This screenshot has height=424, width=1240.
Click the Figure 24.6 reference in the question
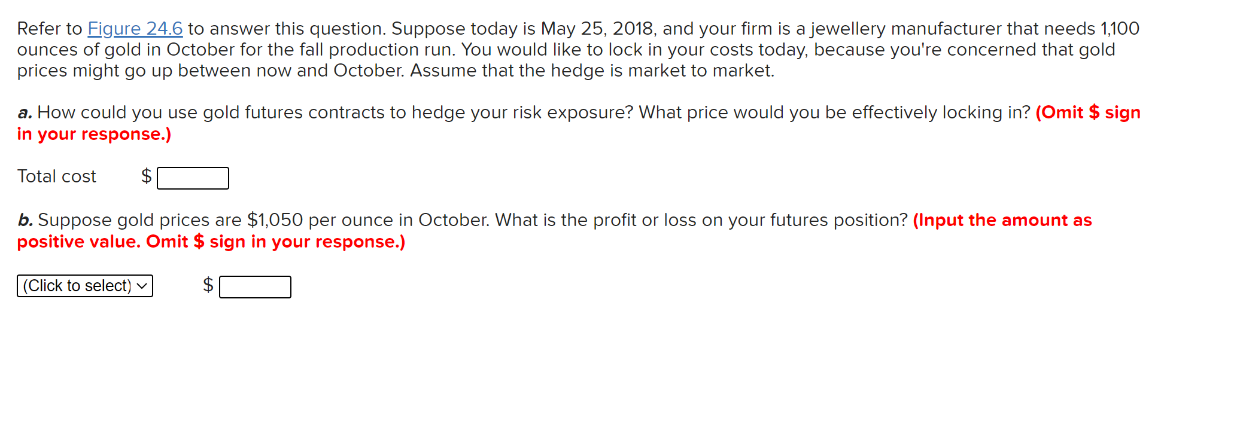(x=135, y=28)
